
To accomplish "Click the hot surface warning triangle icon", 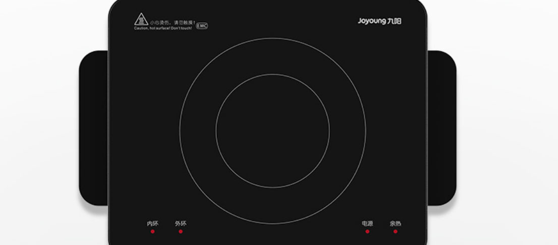I will pyautogui.click(x=141, y=20).
